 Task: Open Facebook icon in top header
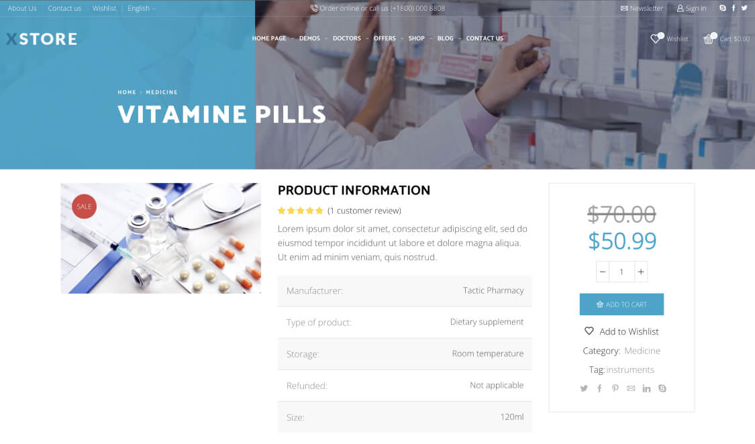(x=734, y=8)
